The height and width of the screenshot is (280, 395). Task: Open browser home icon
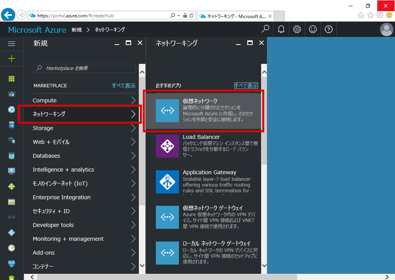coord(361,15)
